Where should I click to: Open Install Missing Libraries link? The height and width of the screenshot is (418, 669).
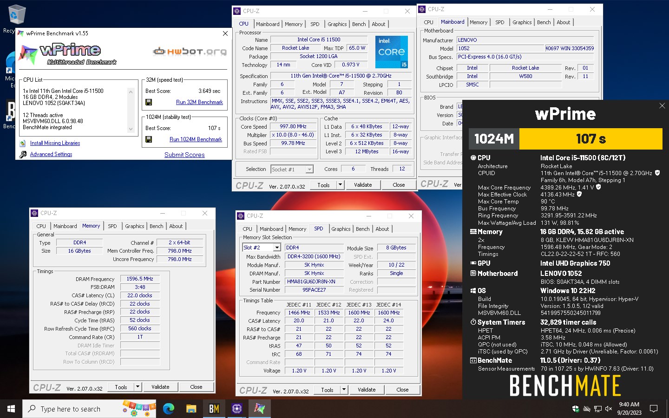(55, 143)
